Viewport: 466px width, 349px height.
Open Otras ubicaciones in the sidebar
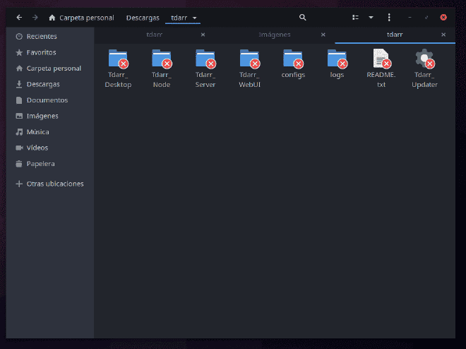50,184
